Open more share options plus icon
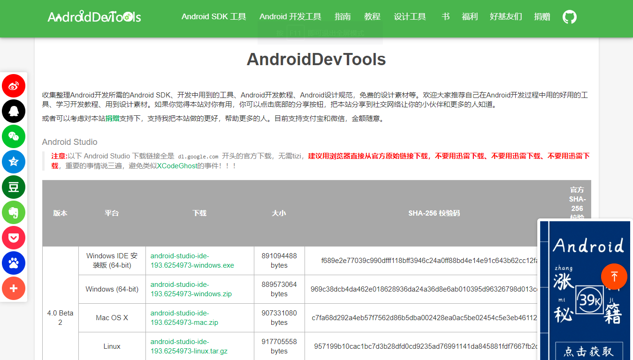Viewport: 633px width, 360px height. pos(14,288)
